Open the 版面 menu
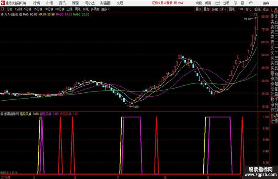Image resolution: width=278 pixels, height=179 pixels. click(208, 3)
